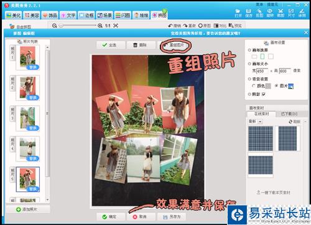Close the 拼图 editing dialog
The image size is (311, 225).
pyautogui.click(x=306, y=32)
